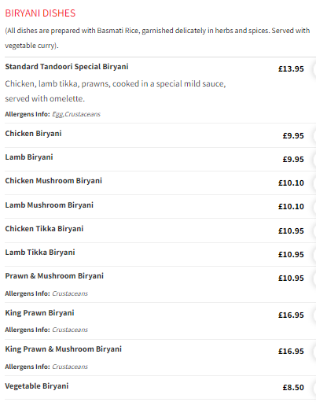
Task: Click the round add button beside Chicken Biryani
Action: pos(314,136)
